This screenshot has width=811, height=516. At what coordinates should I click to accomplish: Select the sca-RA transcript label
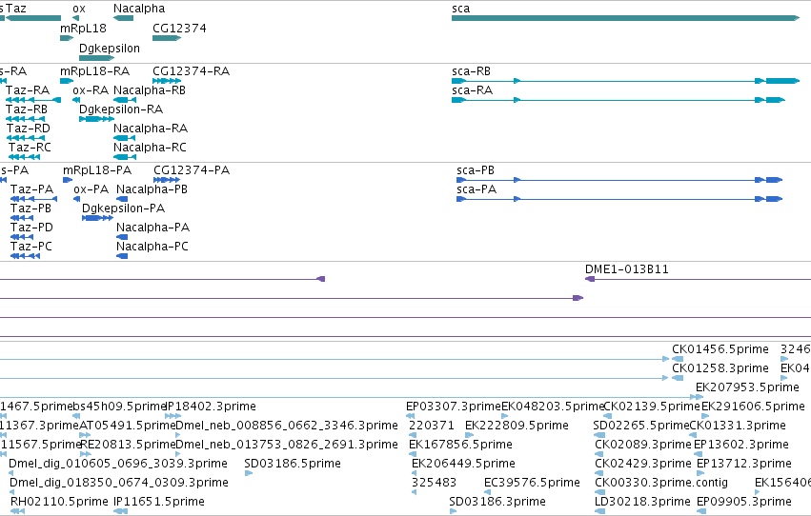pyautogui.click(x=473, y=89)
